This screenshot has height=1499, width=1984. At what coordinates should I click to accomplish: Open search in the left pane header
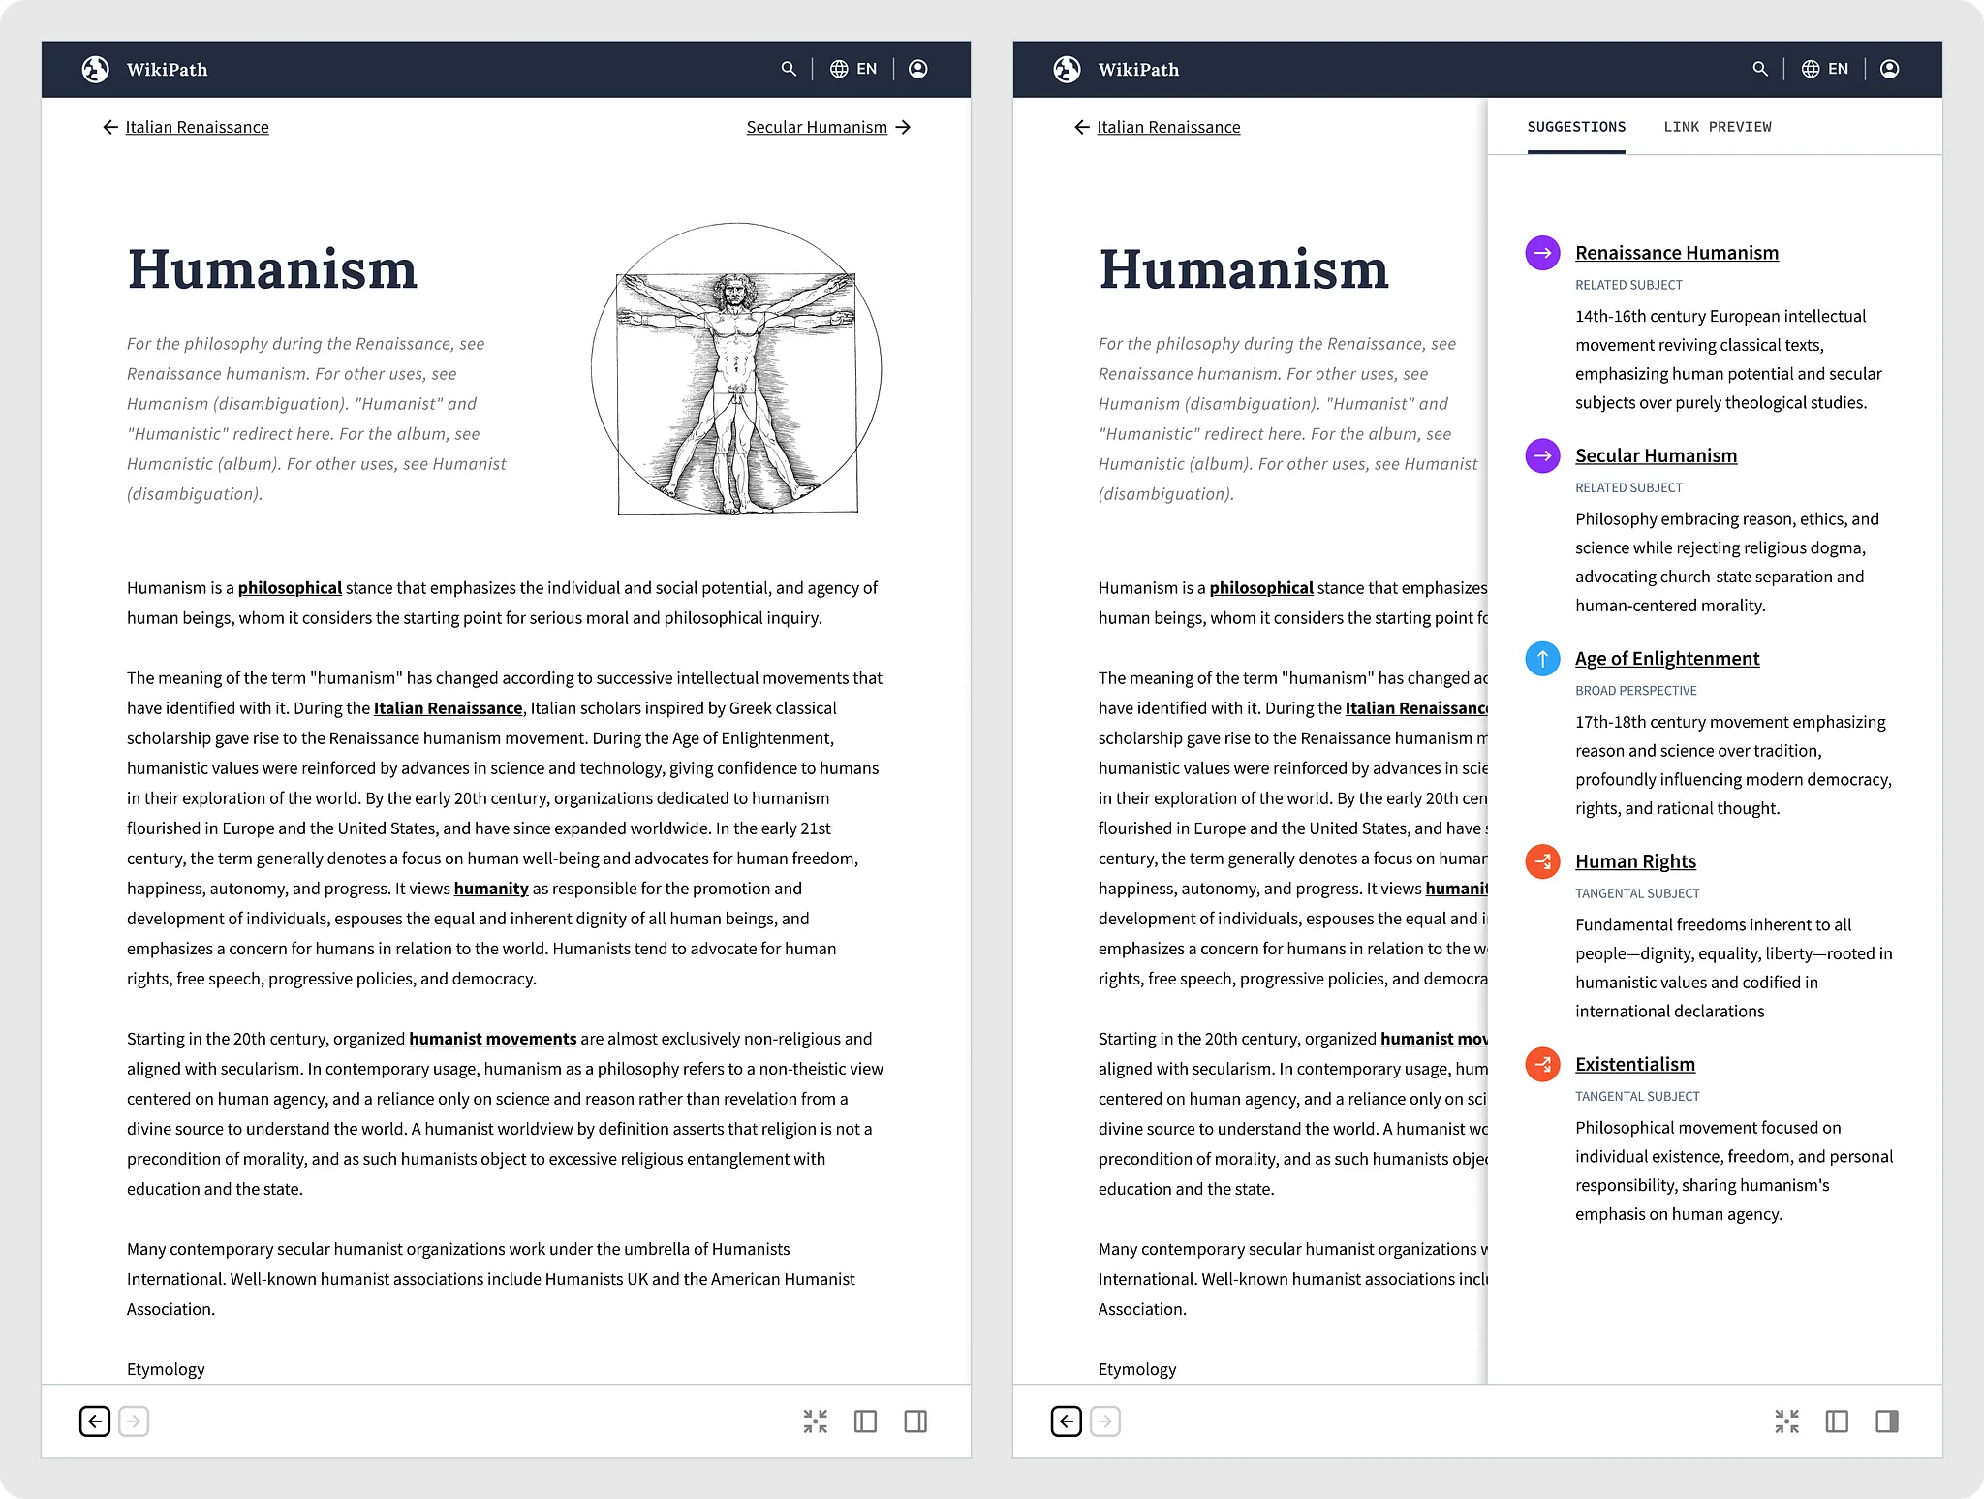tap(788, 69)
